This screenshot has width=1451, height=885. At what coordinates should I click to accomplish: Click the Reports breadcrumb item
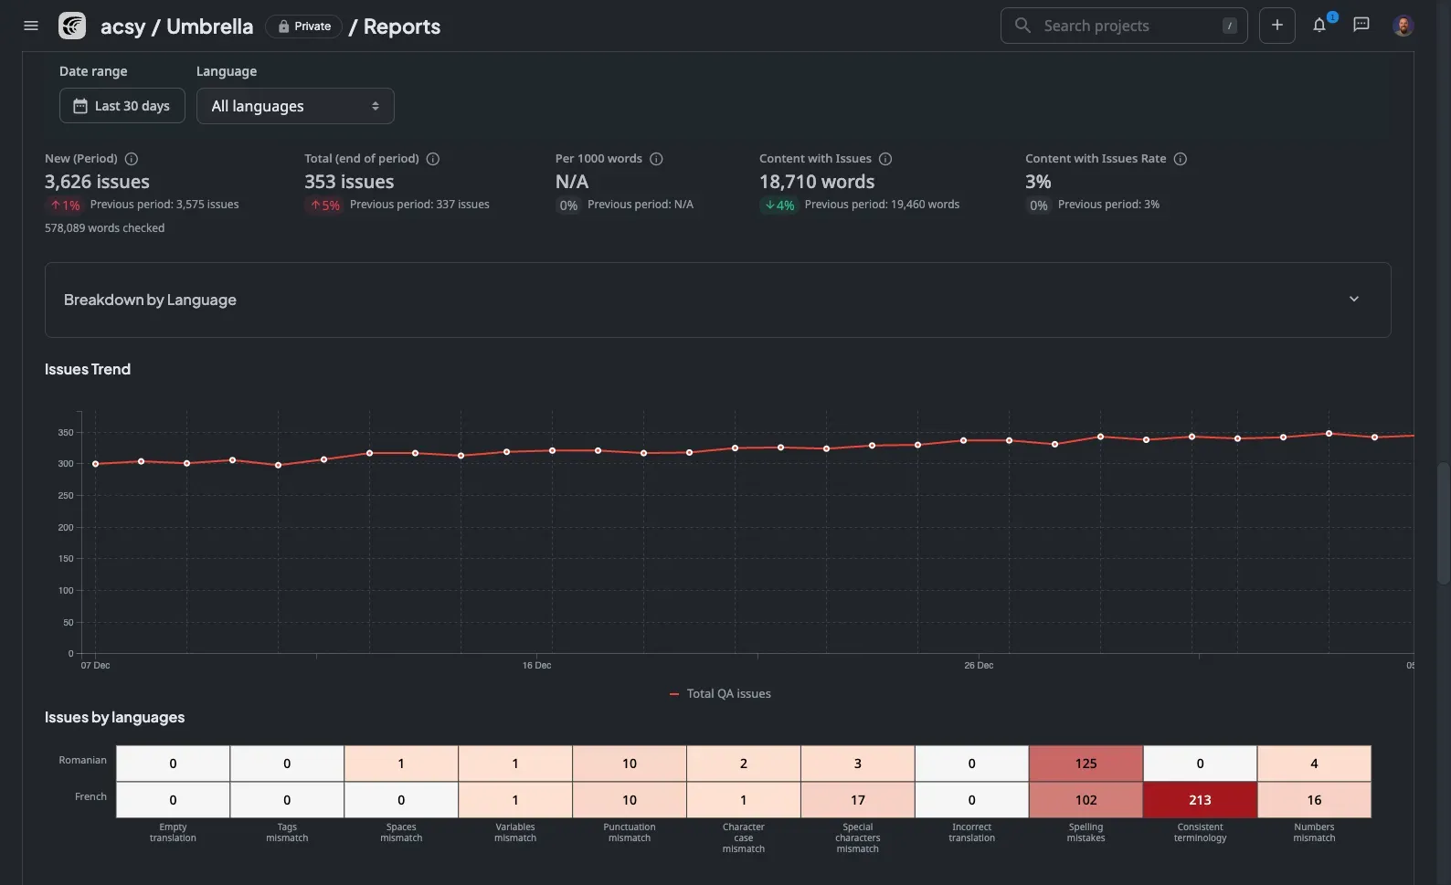click(401, 26)
